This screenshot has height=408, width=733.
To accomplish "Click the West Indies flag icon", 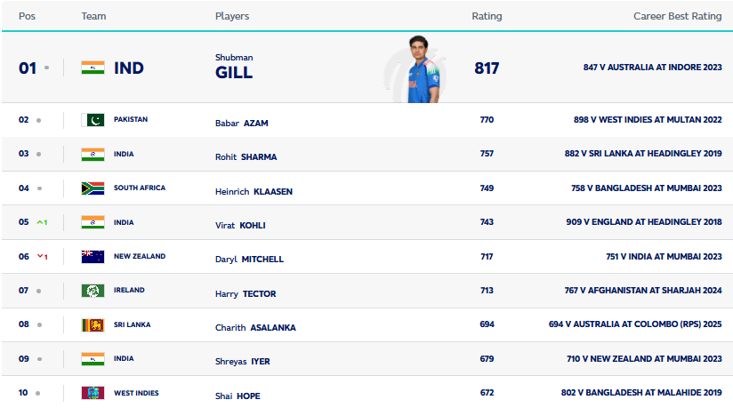I will click(x=93, y=393).
